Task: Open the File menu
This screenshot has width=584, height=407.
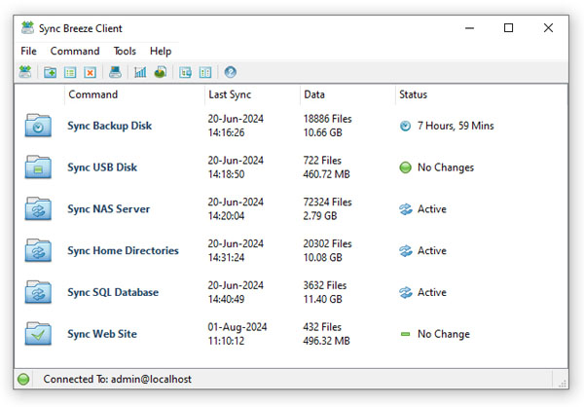Action: (x=28, y=51)
